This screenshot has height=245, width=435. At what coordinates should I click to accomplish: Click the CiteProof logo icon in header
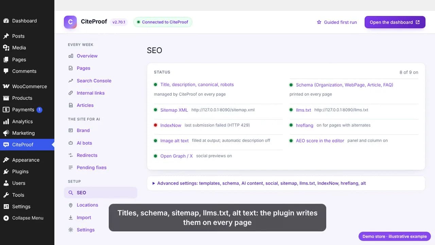(x=70, y=22)
